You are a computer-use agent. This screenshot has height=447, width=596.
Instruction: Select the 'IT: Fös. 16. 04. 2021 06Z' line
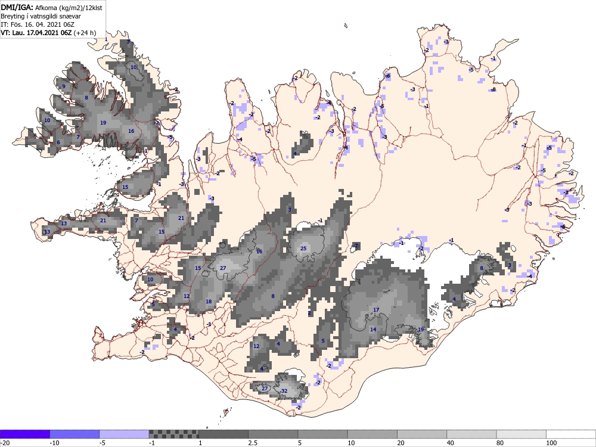(x=38, y=24)
